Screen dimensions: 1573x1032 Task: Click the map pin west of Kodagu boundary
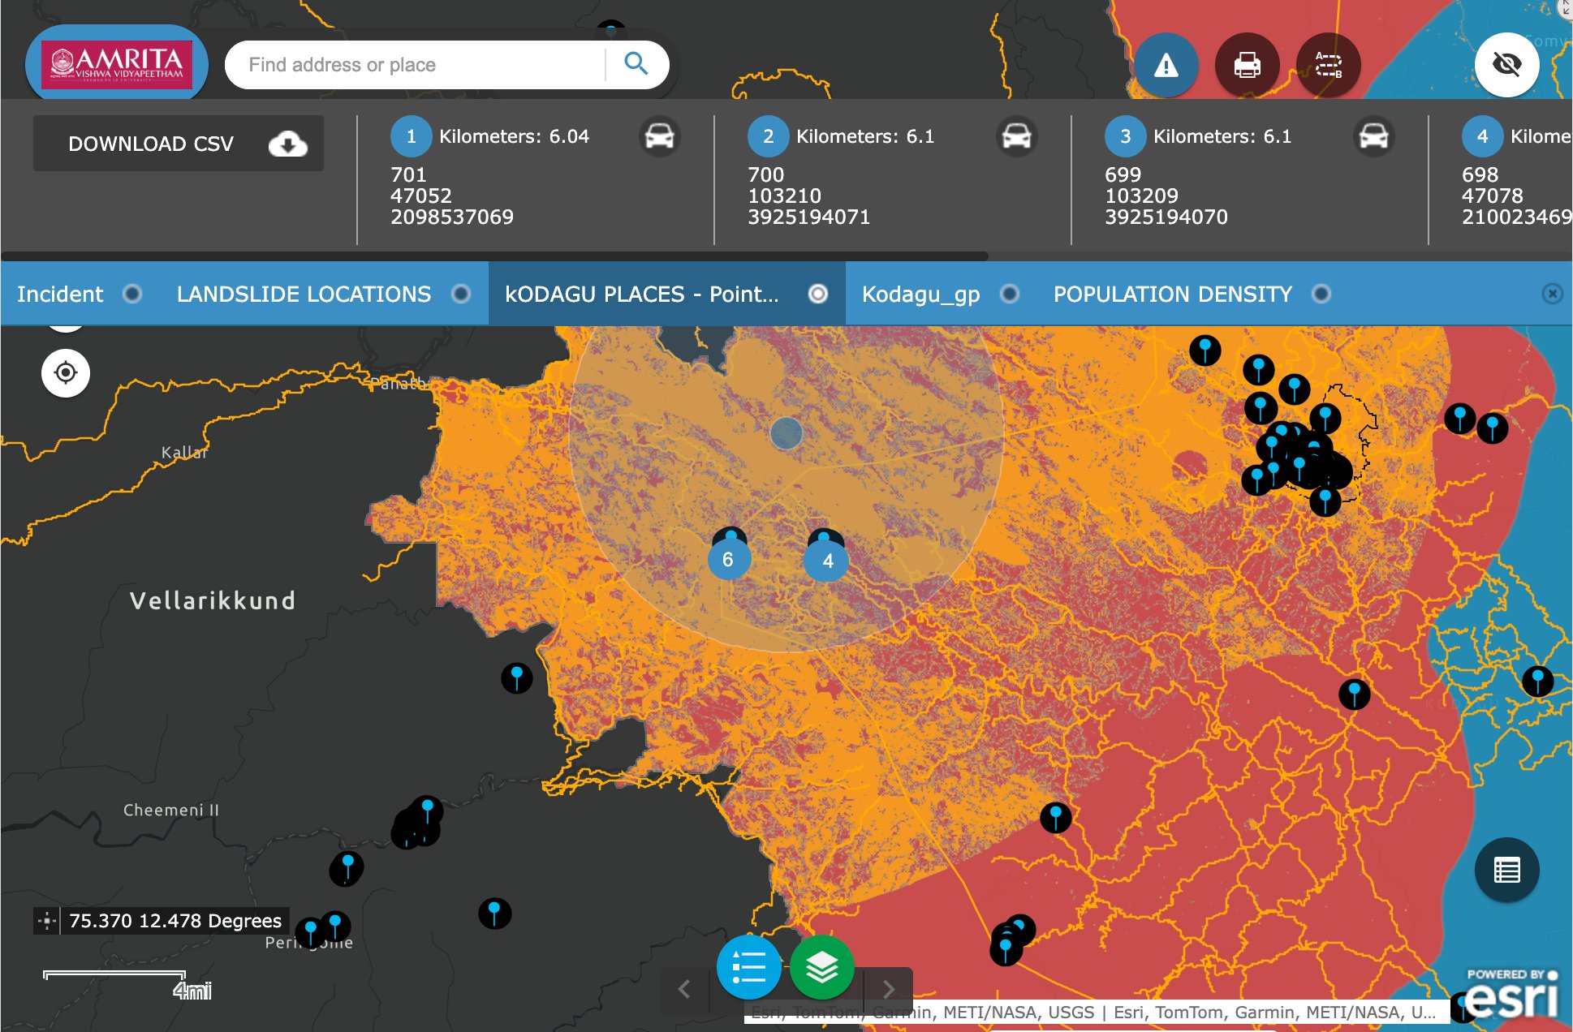[517, 677]
